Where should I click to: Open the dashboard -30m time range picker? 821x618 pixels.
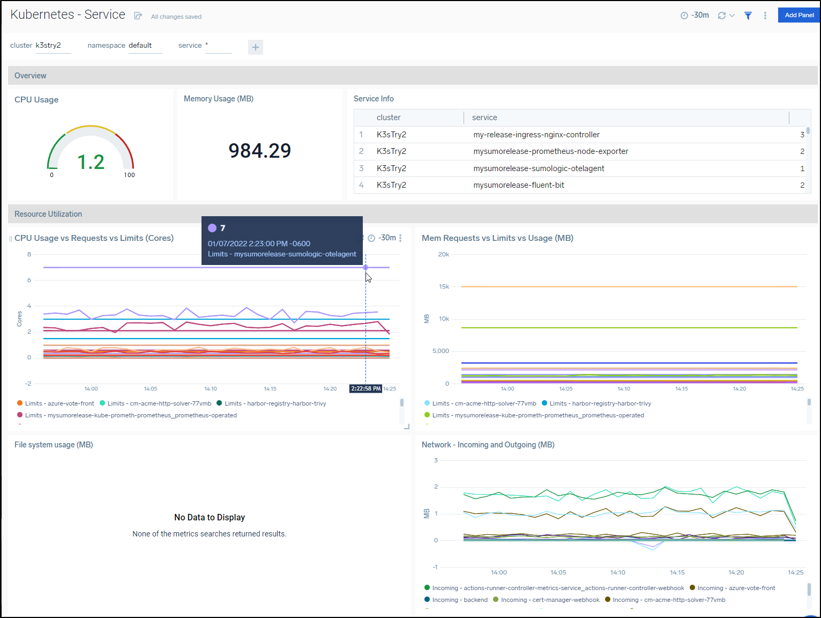click(695, 15)
